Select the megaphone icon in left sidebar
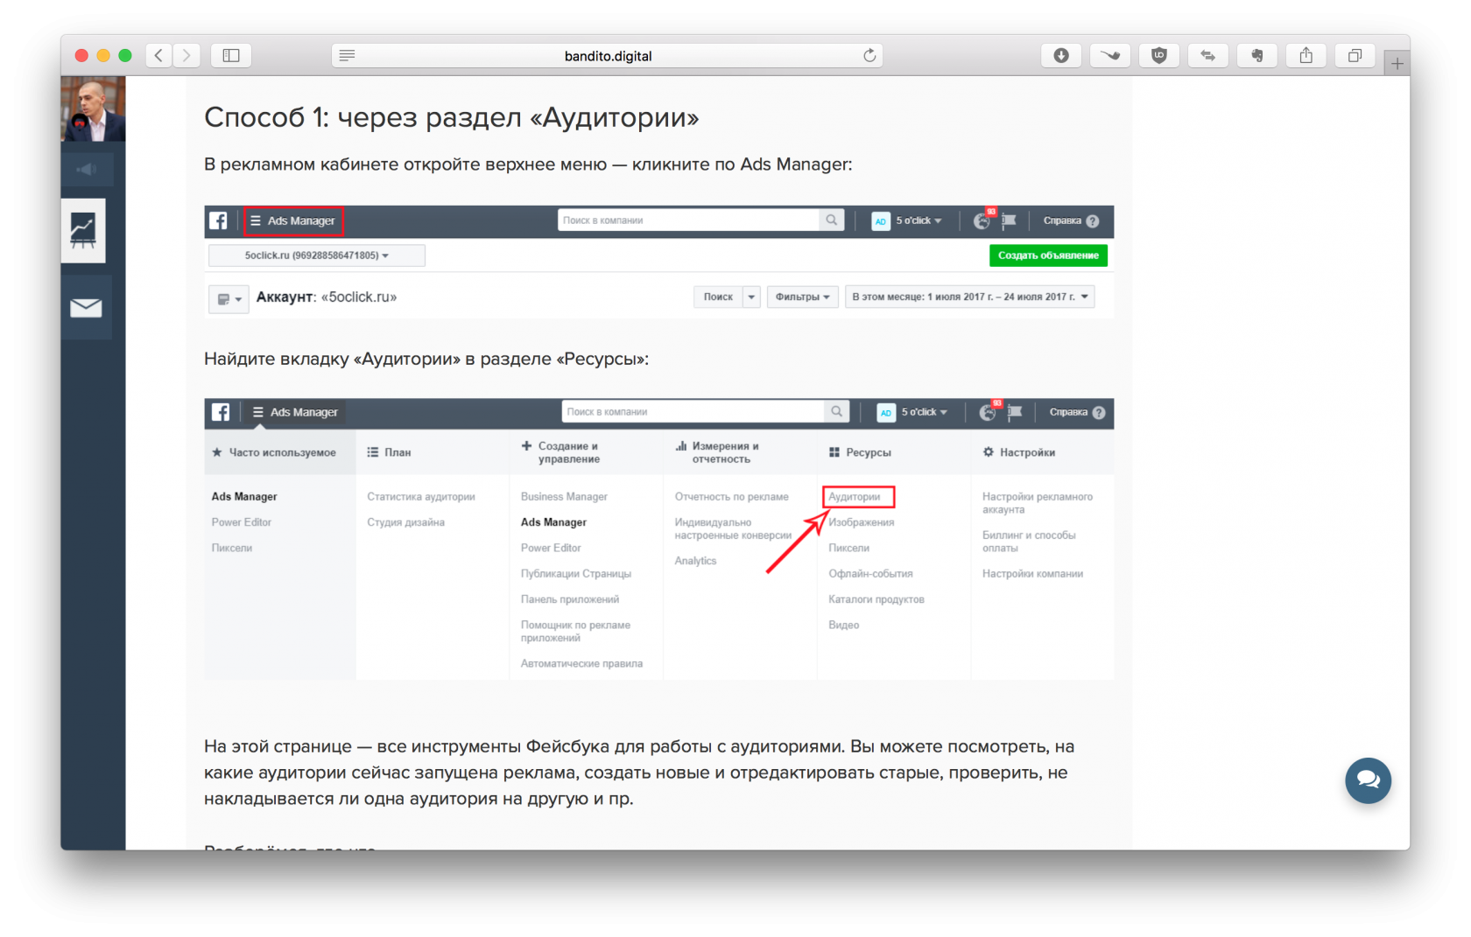This screenshot has width=1471, height=937. [87, 169]
